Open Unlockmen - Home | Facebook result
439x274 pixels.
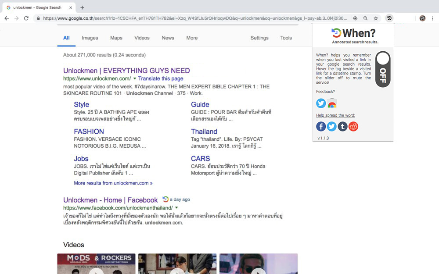110,200
